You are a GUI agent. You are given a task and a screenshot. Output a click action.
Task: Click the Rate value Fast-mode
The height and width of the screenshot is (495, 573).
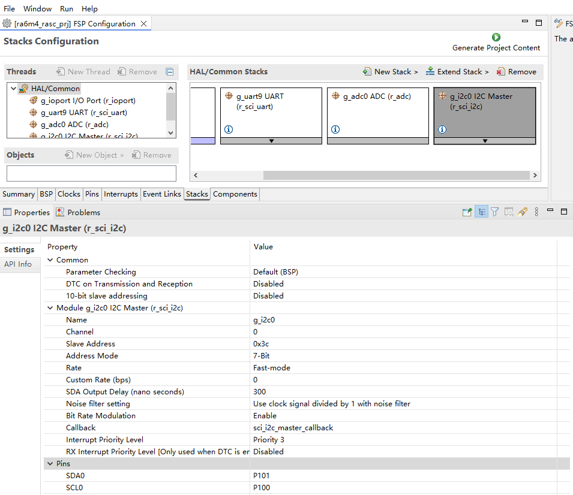(x=272, y=367)
